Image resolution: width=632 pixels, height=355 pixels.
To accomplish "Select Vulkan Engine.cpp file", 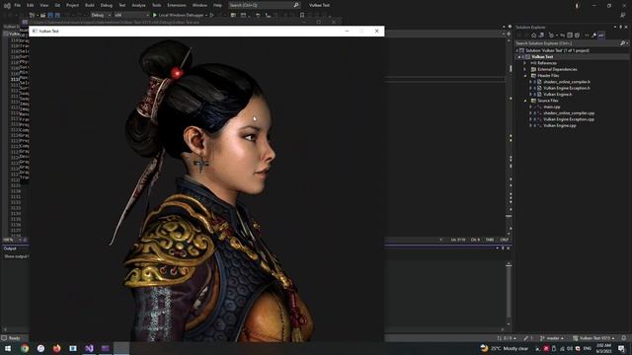I will [560, 125].
